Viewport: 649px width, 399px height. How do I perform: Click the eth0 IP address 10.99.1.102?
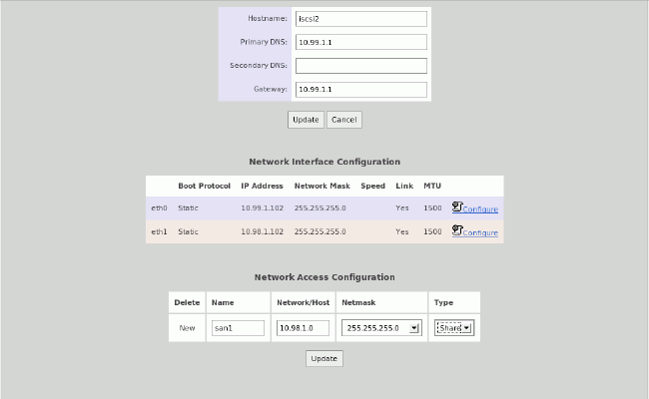tap(263, 208)
